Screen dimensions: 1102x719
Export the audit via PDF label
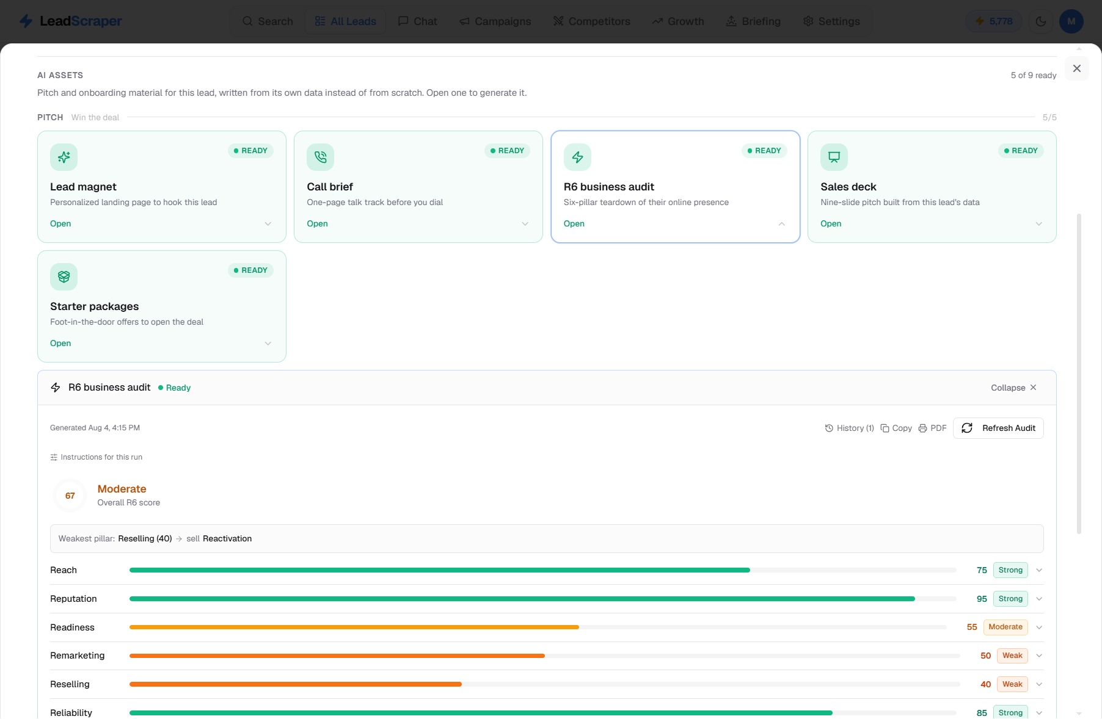point(938,428)
